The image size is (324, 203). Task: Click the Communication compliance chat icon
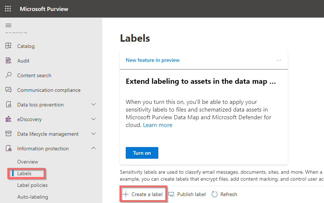[x=8, y=90]
